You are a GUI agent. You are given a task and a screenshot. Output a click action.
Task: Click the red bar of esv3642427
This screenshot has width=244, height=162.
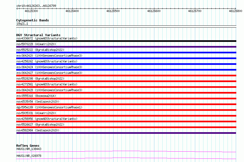tap(126, 76)
